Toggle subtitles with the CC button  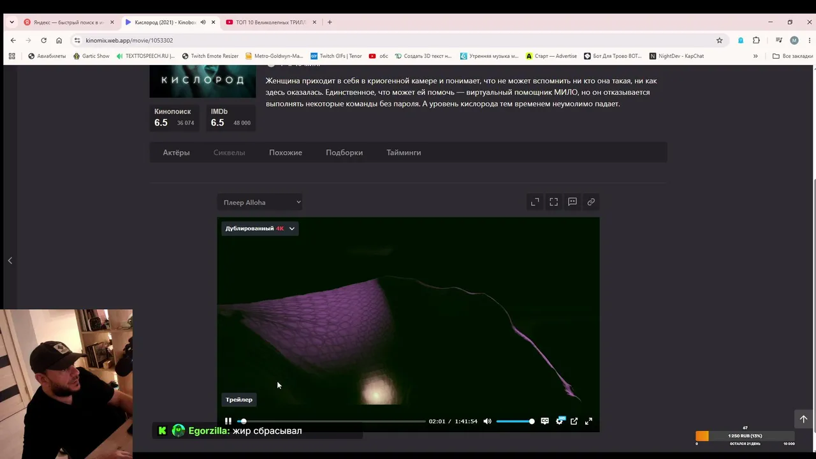click(544, 421)
